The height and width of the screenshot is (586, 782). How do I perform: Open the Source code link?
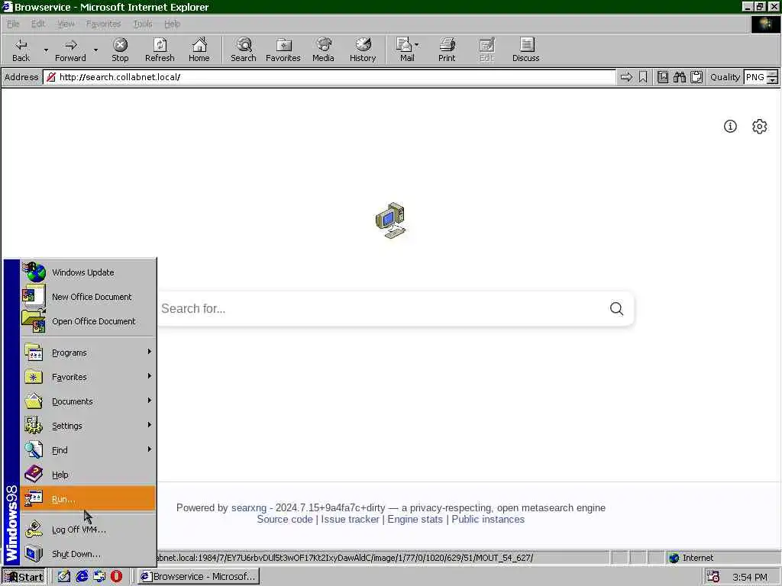point(285,519)
